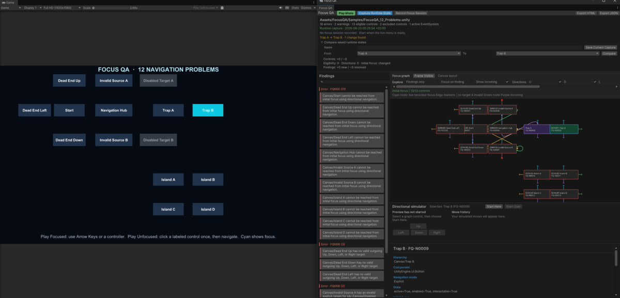Click the simulator Right button
Screen dimensions: 620x298
pyautogui.click(x=437, y=233)
